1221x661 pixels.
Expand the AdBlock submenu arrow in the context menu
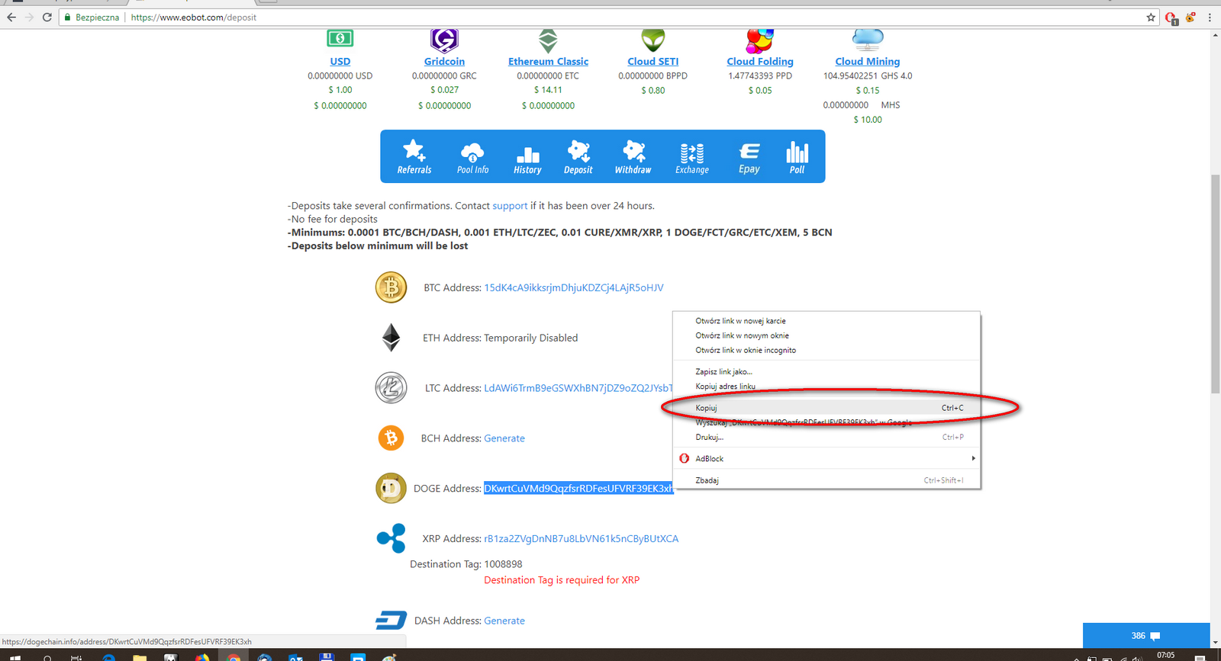coord(973,458)
